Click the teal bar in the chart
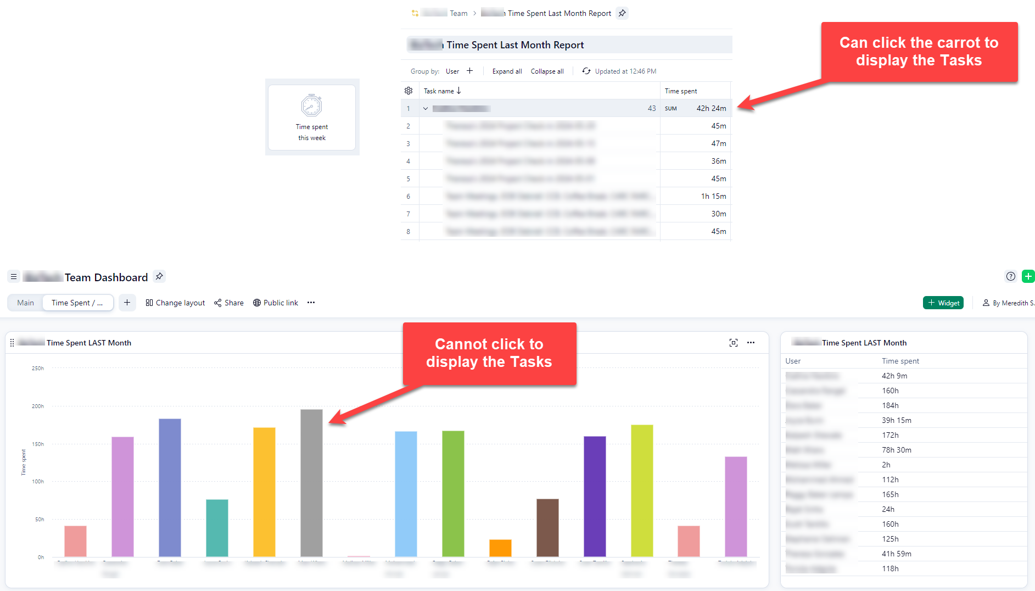 217,528
